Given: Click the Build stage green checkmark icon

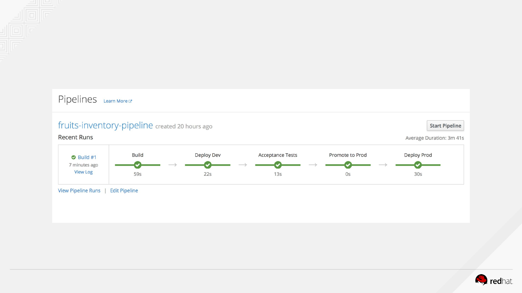Looking at the screenshot, I should (137, 165).
